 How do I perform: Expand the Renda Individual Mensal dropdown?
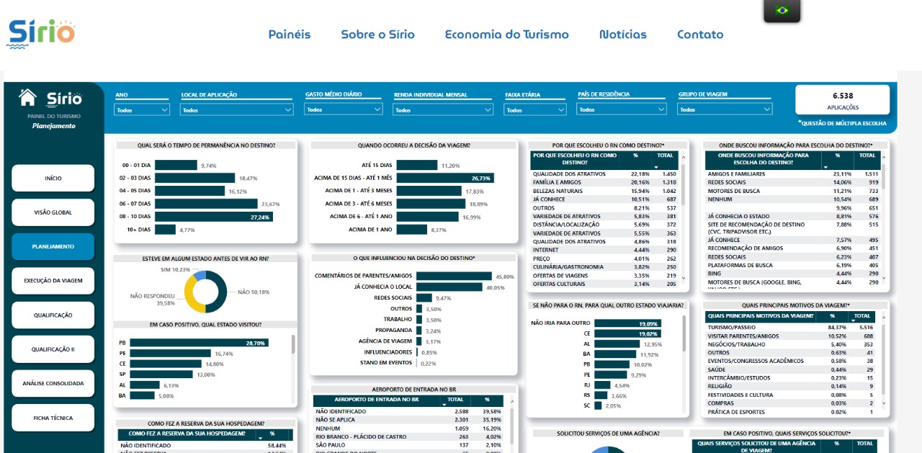(x=443, y=110)
